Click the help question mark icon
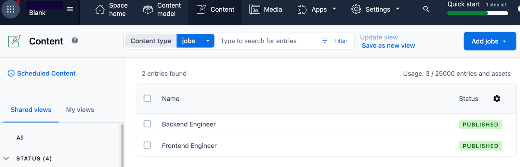520x167 pixels. point(75,41)
